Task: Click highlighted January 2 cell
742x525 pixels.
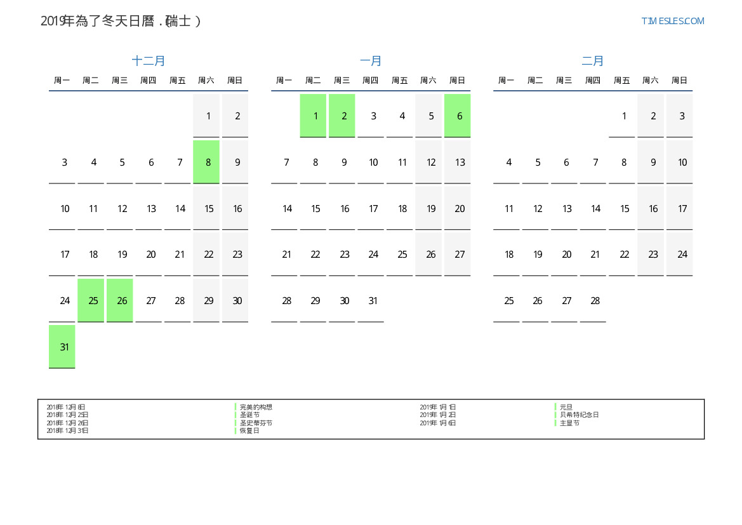Action: tap(342, 116)
